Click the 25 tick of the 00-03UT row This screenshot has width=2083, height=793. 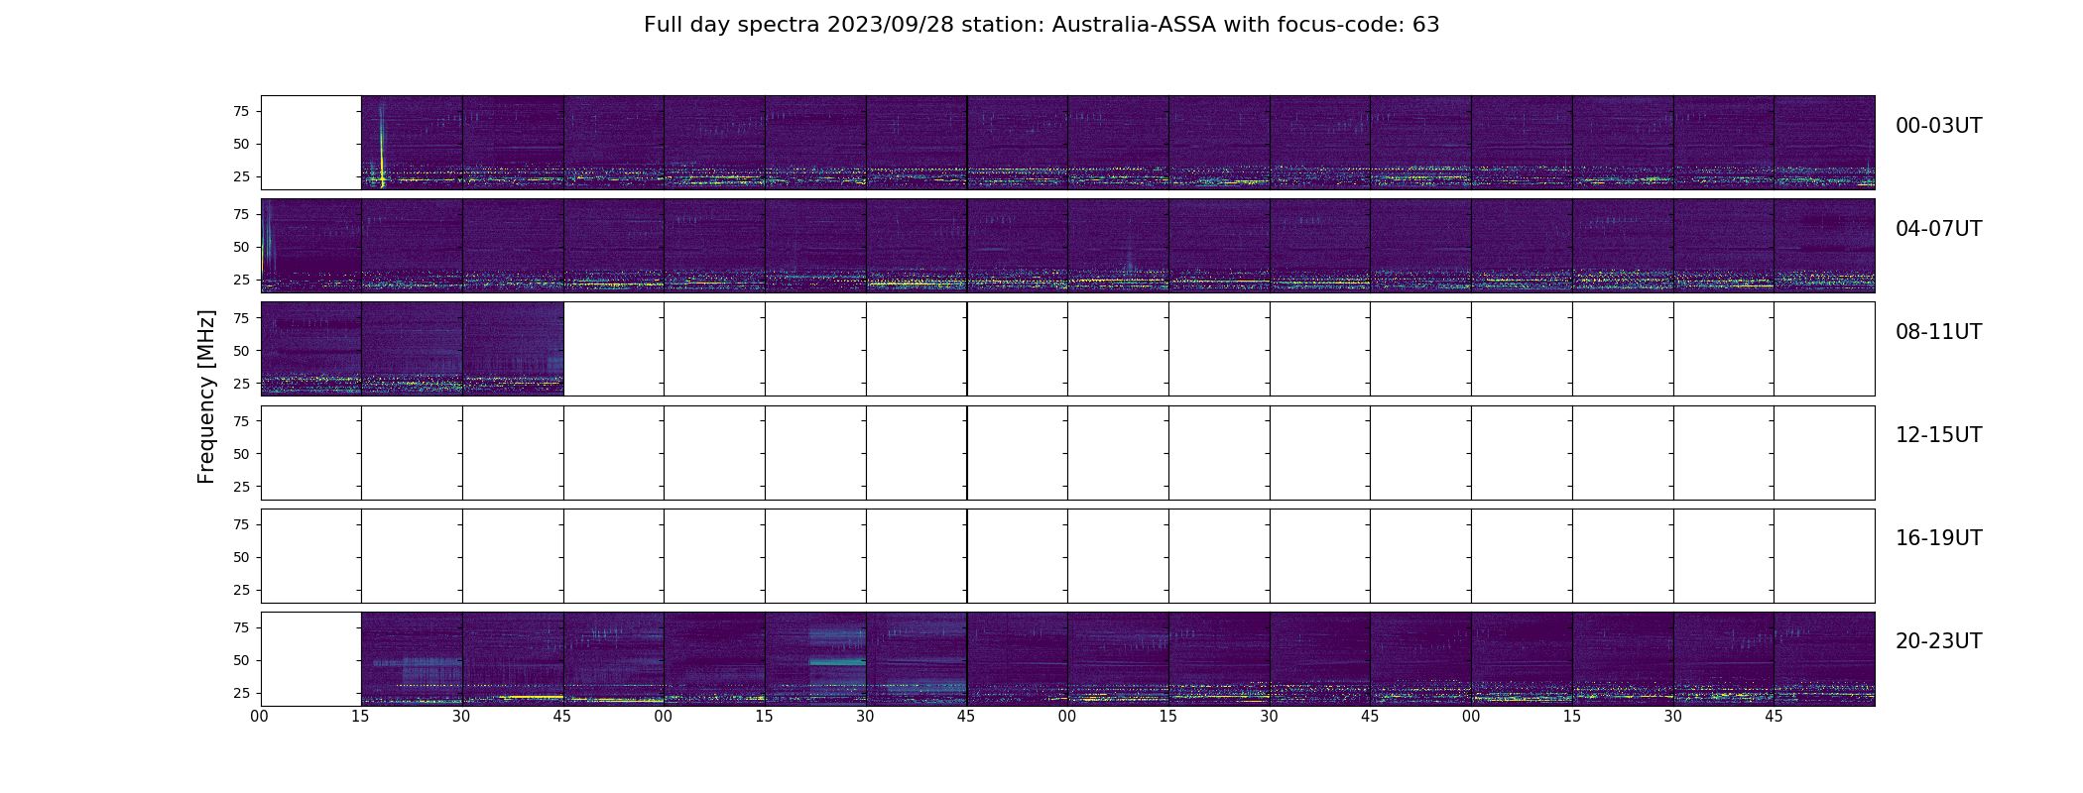pyautogui.click(x=241, y=176)
